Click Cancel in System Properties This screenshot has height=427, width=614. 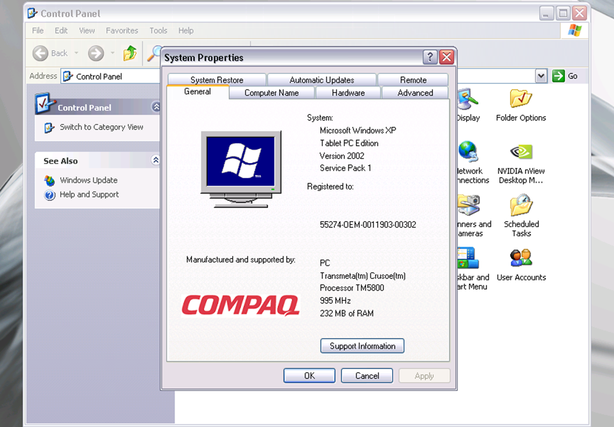(367, 376)
